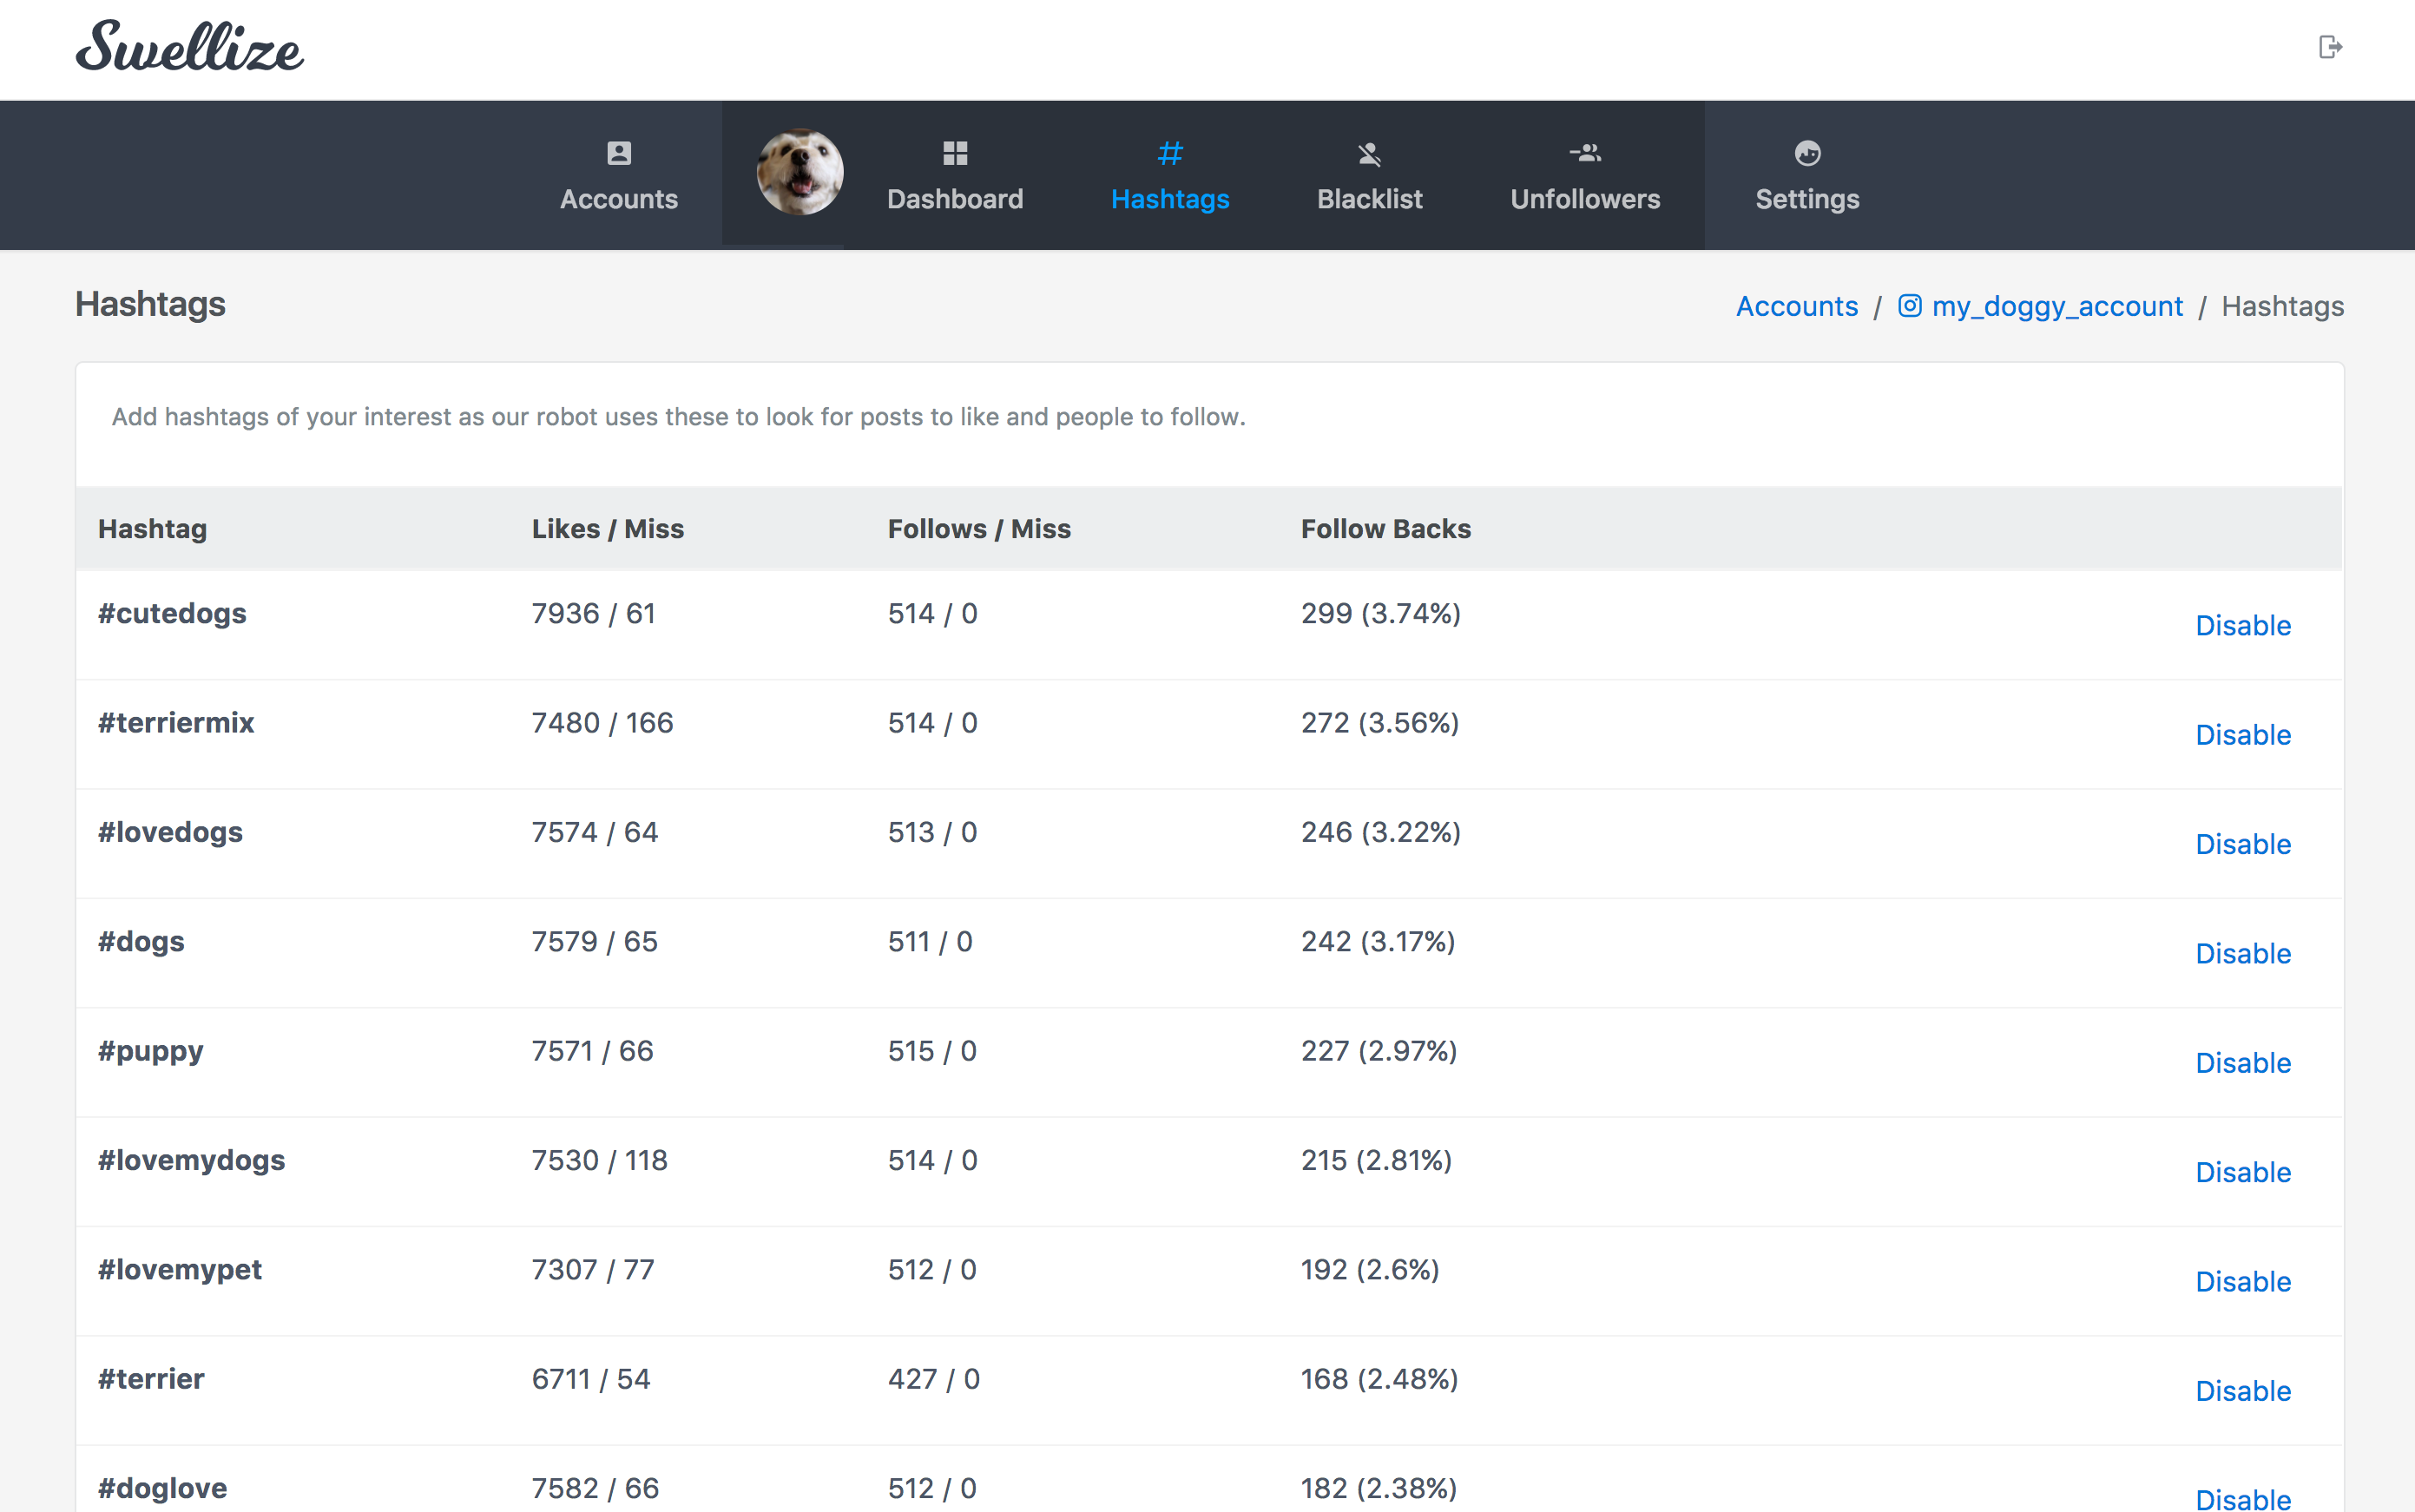
Task: Open the Accounts breadcrumb link
Action: [1796, 306]
